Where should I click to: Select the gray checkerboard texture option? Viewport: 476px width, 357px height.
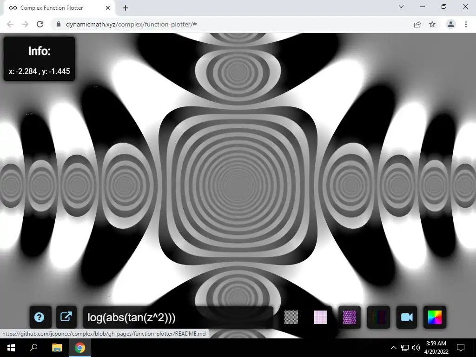[x=291, y=317]
